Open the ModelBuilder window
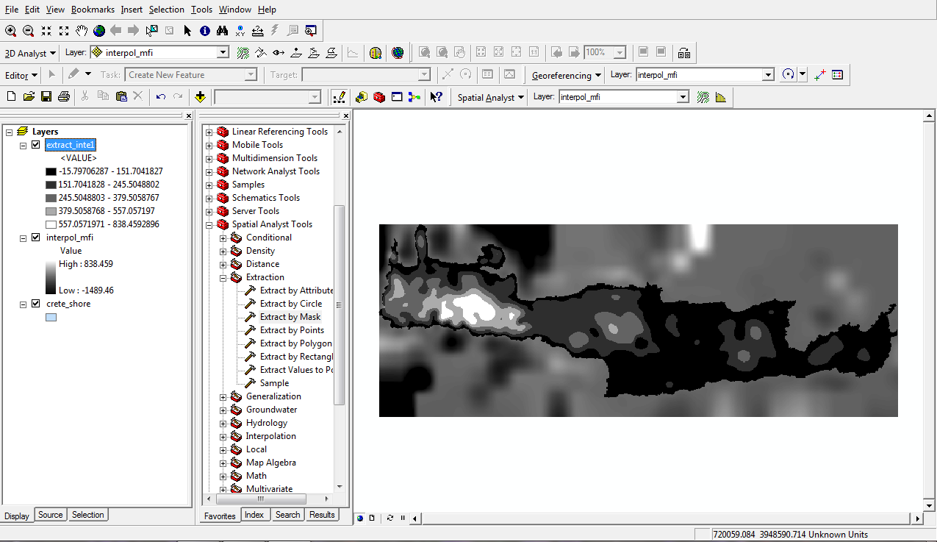 (414, 96)
